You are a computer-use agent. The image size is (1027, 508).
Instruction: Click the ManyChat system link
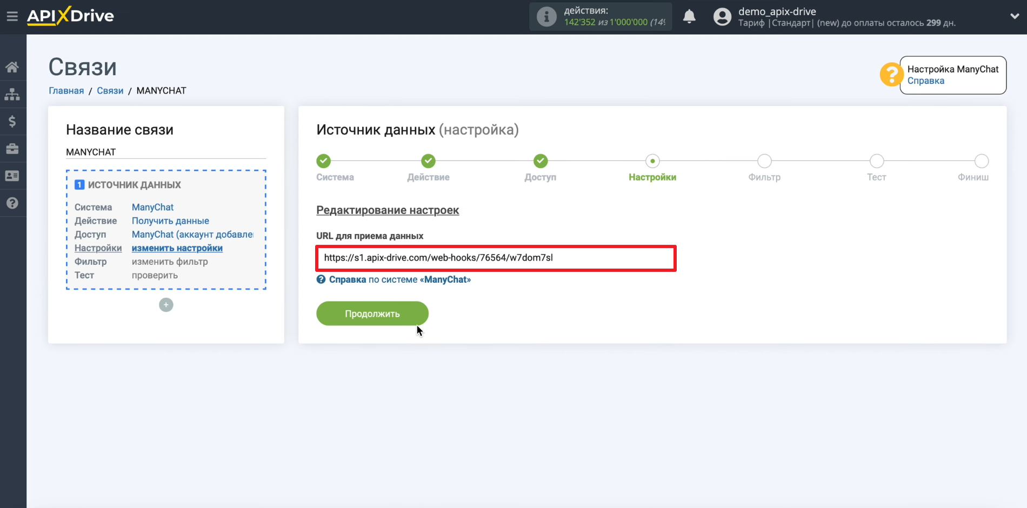152,207
